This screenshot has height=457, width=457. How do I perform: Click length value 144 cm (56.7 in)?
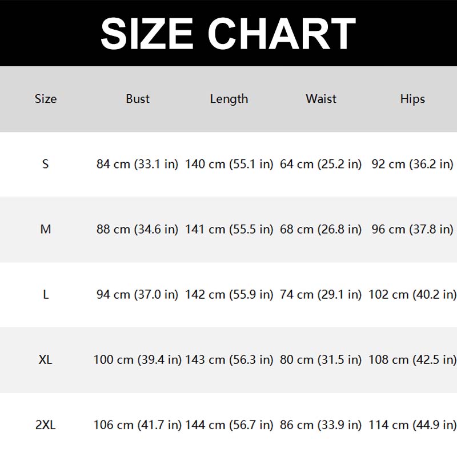pos(229,425)
